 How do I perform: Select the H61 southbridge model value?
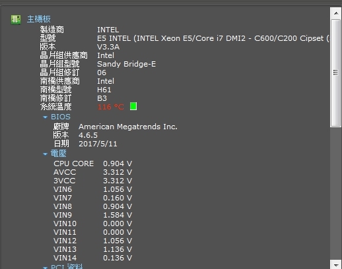click(104, 90)
